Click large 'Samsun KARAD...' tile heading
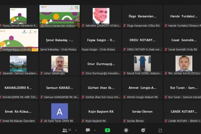Screen dimensions: 201x134 coord(60,88)
